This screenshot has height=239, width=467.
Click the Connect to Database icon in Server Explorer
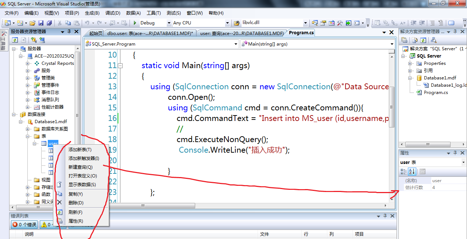click(34, 40)
